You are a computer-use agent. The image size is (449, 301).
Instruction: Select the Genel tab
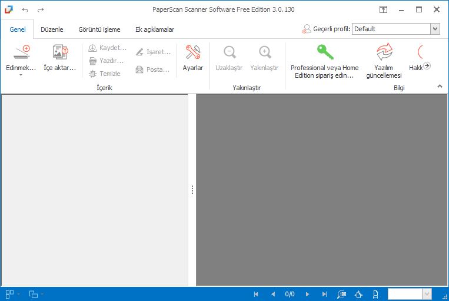[18, 29]
